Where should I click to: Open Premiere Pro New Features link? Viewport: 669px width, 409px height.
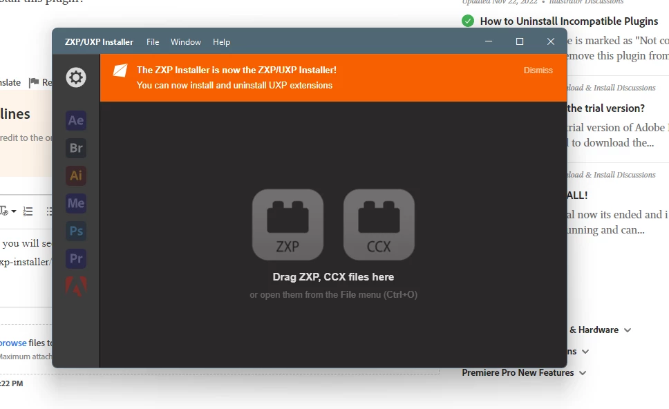[x=518, y=373]
